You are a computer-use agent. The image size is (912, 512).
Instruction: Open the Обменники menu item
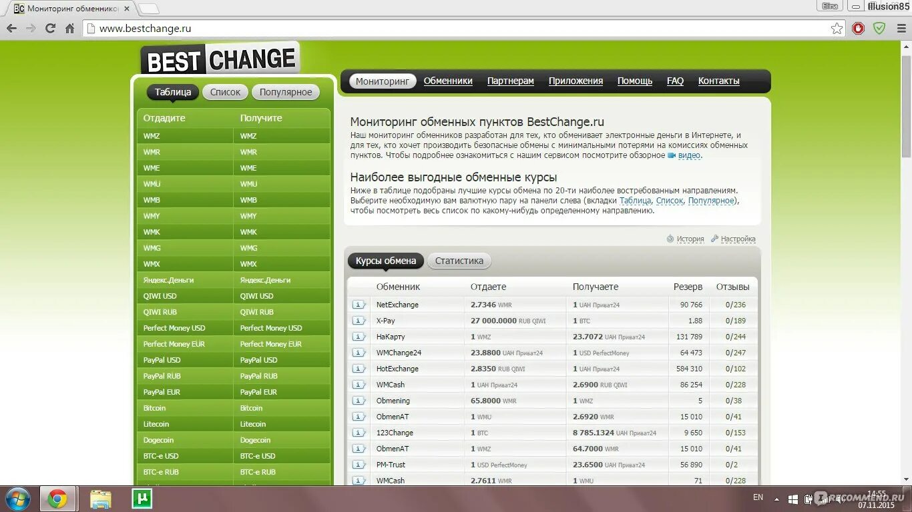coord(448,81)
